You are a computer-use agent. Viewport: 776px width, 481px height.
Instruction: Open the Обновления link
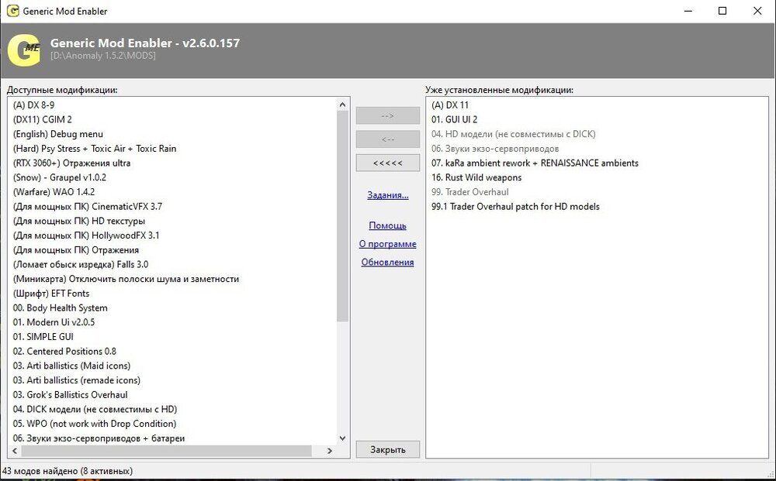click(x=387, y=263)
